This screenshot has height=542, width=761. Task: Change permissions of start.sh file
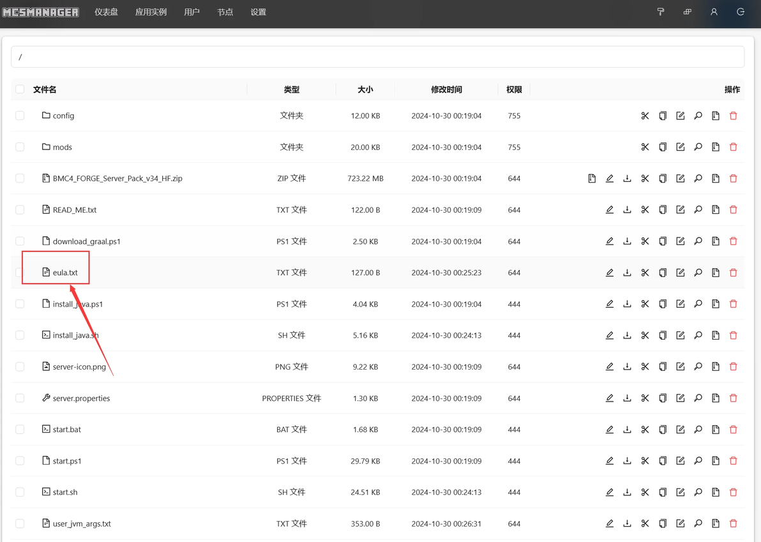click(698, 492)
